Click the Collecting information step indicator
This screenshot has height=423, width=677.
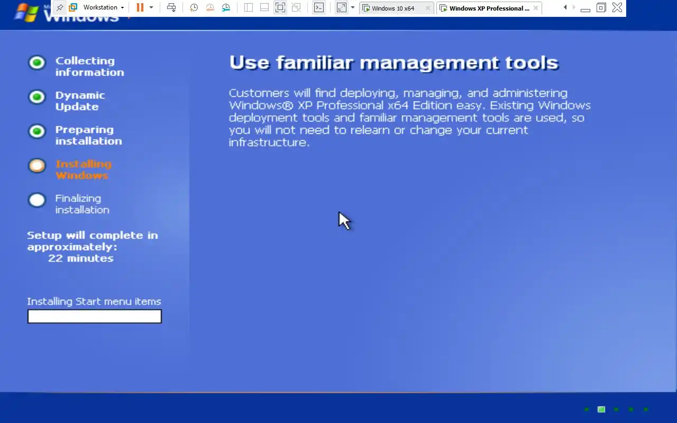click(x=37, y=62)
